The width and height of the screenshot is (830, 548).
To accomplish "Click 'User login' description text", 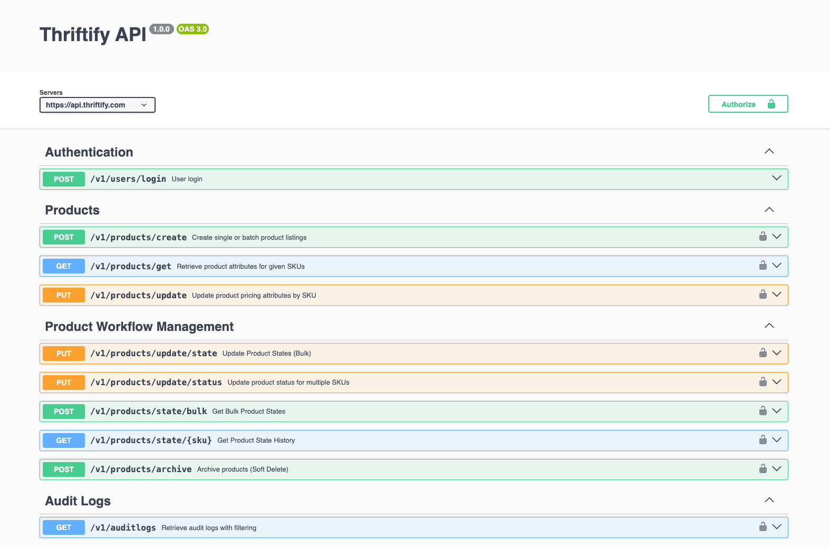I will pyautogui.click(x=187, y=179).
